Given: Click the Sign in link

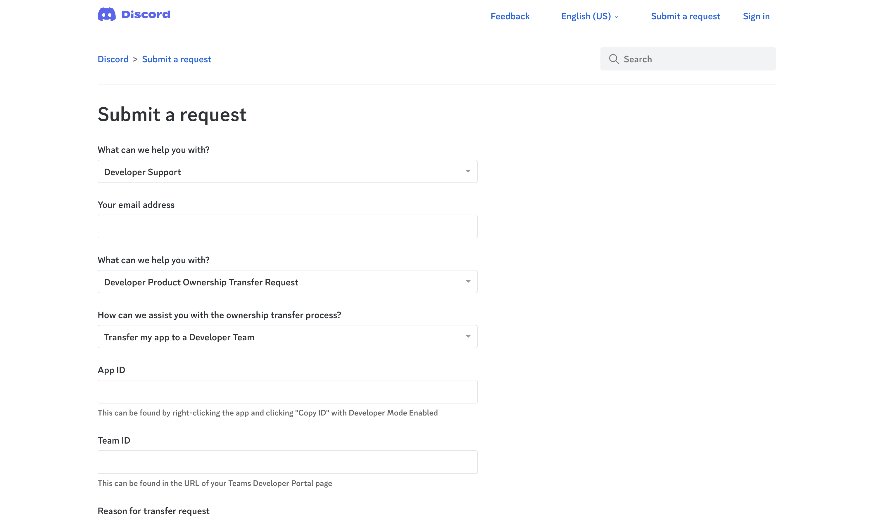Looking at the screenshot, I should pos(756,16).
